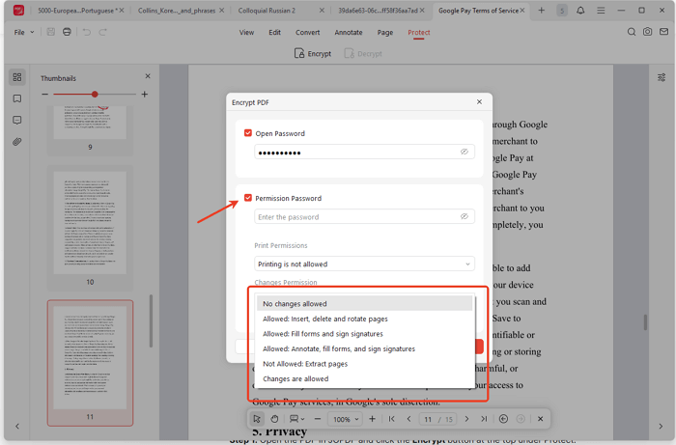Viewport: 676px width, 445px height.
Task: Choose 'Changes are allowed' option
Action: coord(296,379)
